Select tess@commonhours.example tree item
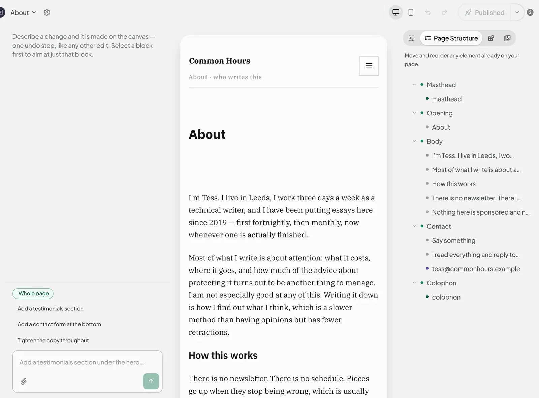 [476, 269]
